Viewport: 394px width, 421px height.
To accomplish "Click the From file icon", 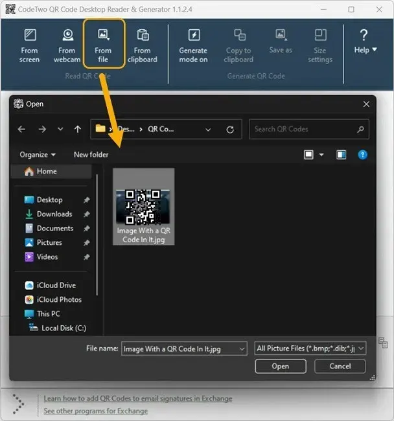I will tap(103, 45).
